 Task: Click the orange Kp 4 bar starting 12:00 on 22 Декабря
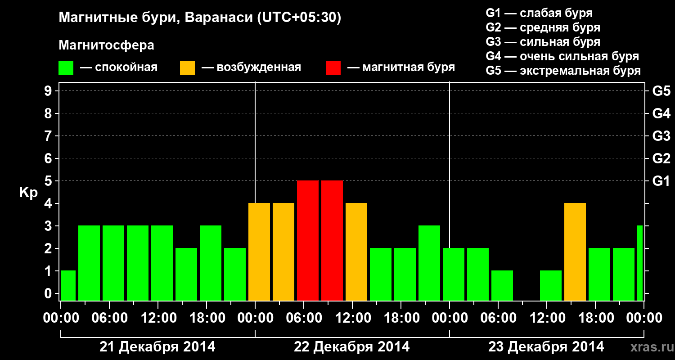356,252
